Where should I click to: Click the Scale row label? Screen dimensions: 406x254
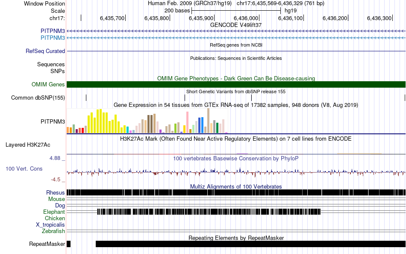[x=58, y=11]
